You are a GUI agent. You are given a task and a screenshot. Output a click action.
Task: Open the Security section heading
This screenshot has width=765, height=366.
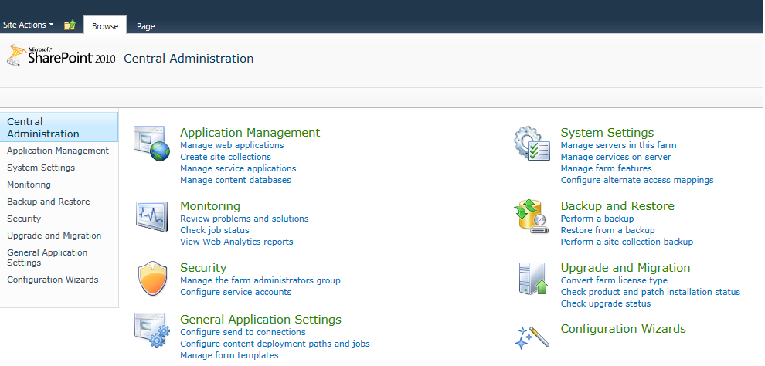coord(203,268)
